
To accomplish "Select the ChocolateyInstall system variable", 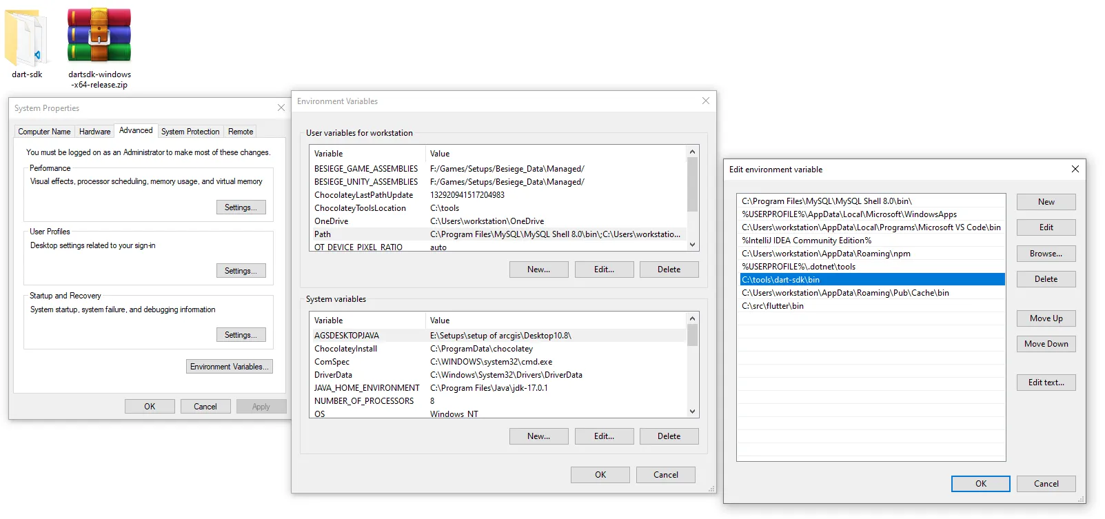I will click(498, 349).
